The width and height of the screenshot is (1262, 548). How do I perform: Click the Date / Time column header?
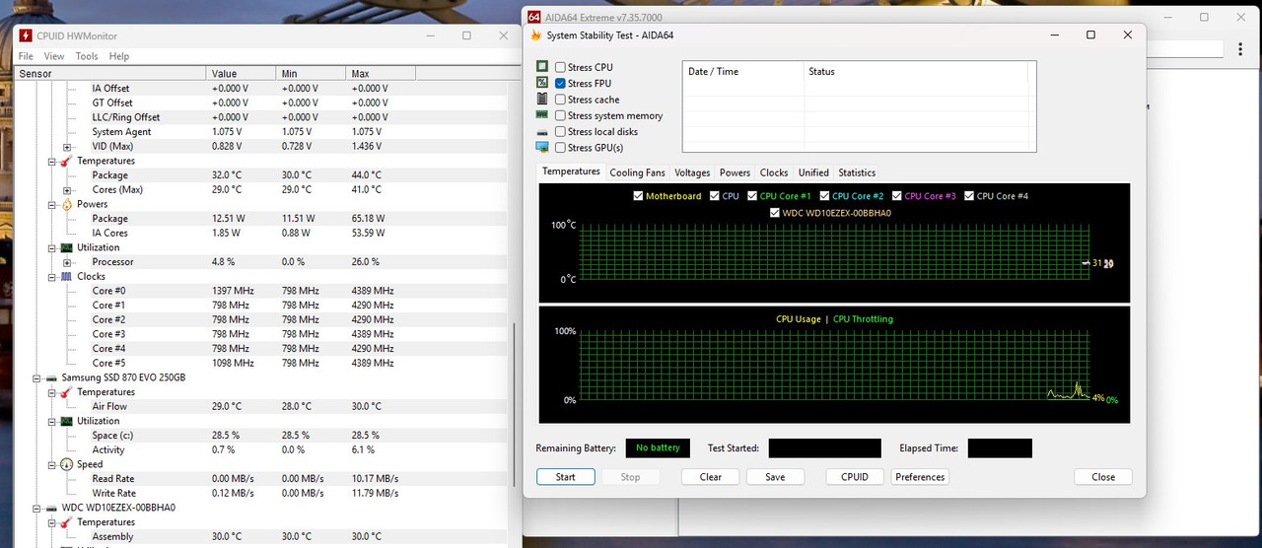pyautogui.click(x=743, y=72)
